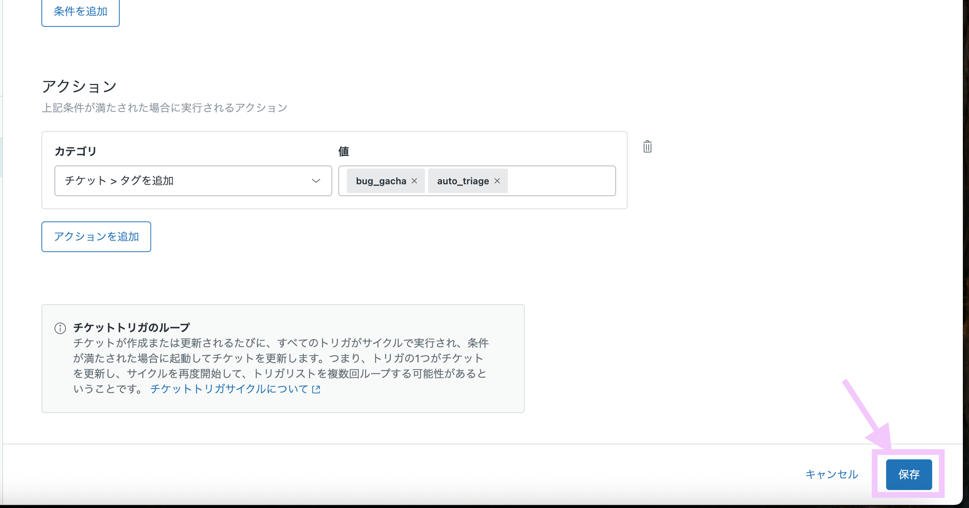The image size is (969, 508).
Task: Remove the bug_gacha tag with its X
Action: coord(414,181)
